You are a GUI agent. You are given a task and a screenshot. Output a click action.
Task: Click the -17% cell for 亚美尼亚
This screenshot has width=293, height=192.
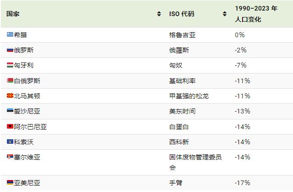243,183
